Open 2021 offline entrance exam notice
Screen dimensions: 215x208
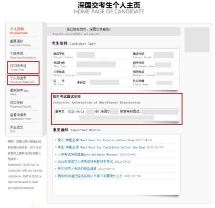point(94,162)
